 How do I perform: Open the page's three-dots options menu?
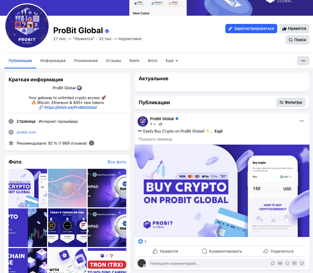(303, 61)
